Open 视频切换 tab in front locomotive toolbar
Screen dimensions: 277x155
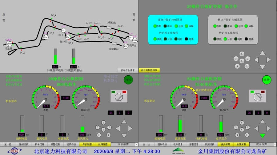(x=210, y=144)
